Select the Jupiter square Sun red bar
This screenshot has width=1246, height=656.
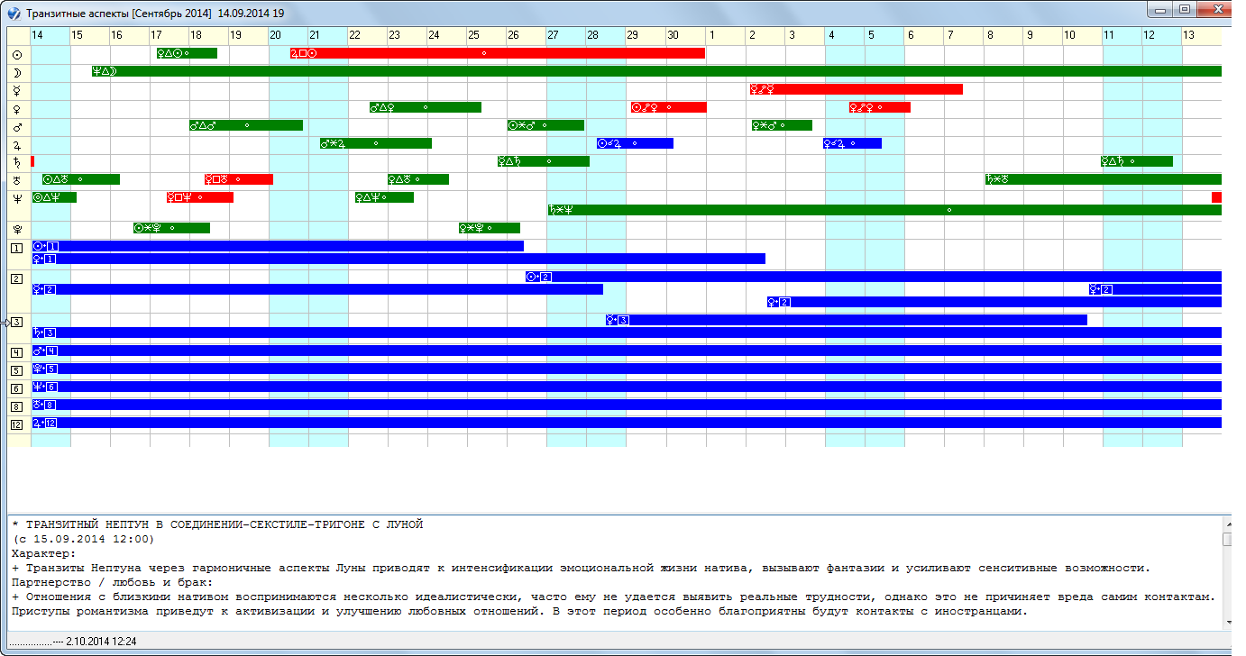(496, 53)
